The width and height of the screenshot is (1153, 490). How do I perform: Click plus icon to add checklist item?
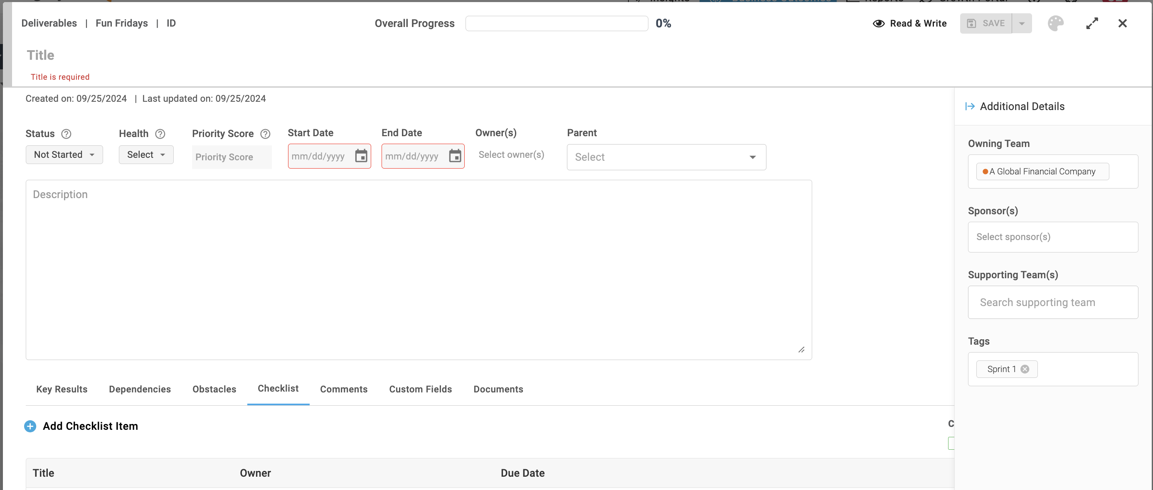(x=30, y=426)
